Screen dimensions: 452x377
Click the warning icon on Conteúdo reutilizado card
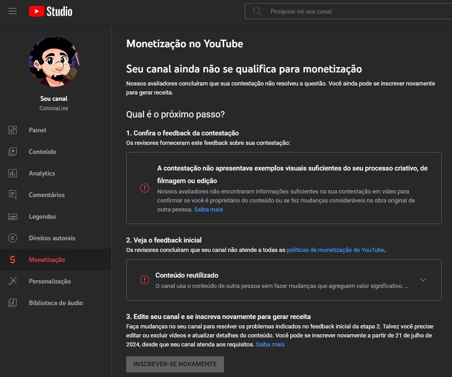144,279
